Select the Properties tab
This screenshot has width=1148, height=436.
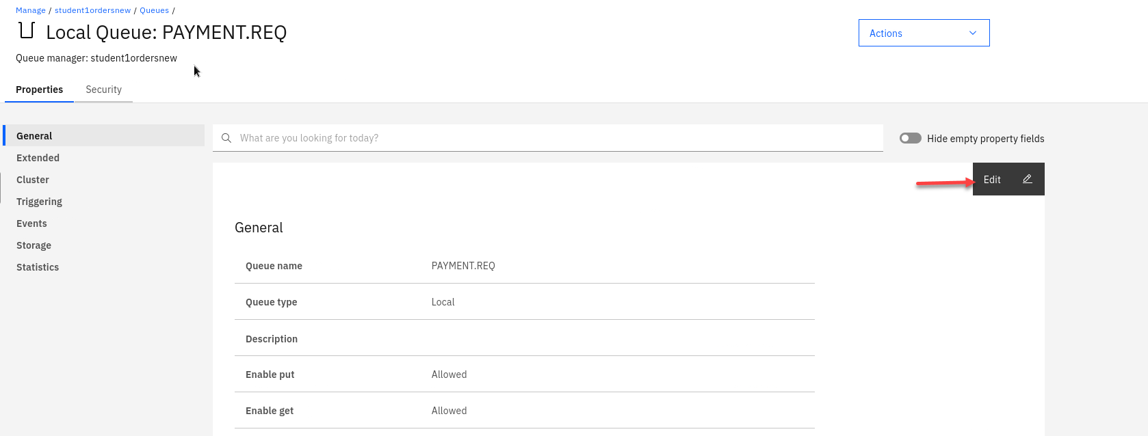39,90
